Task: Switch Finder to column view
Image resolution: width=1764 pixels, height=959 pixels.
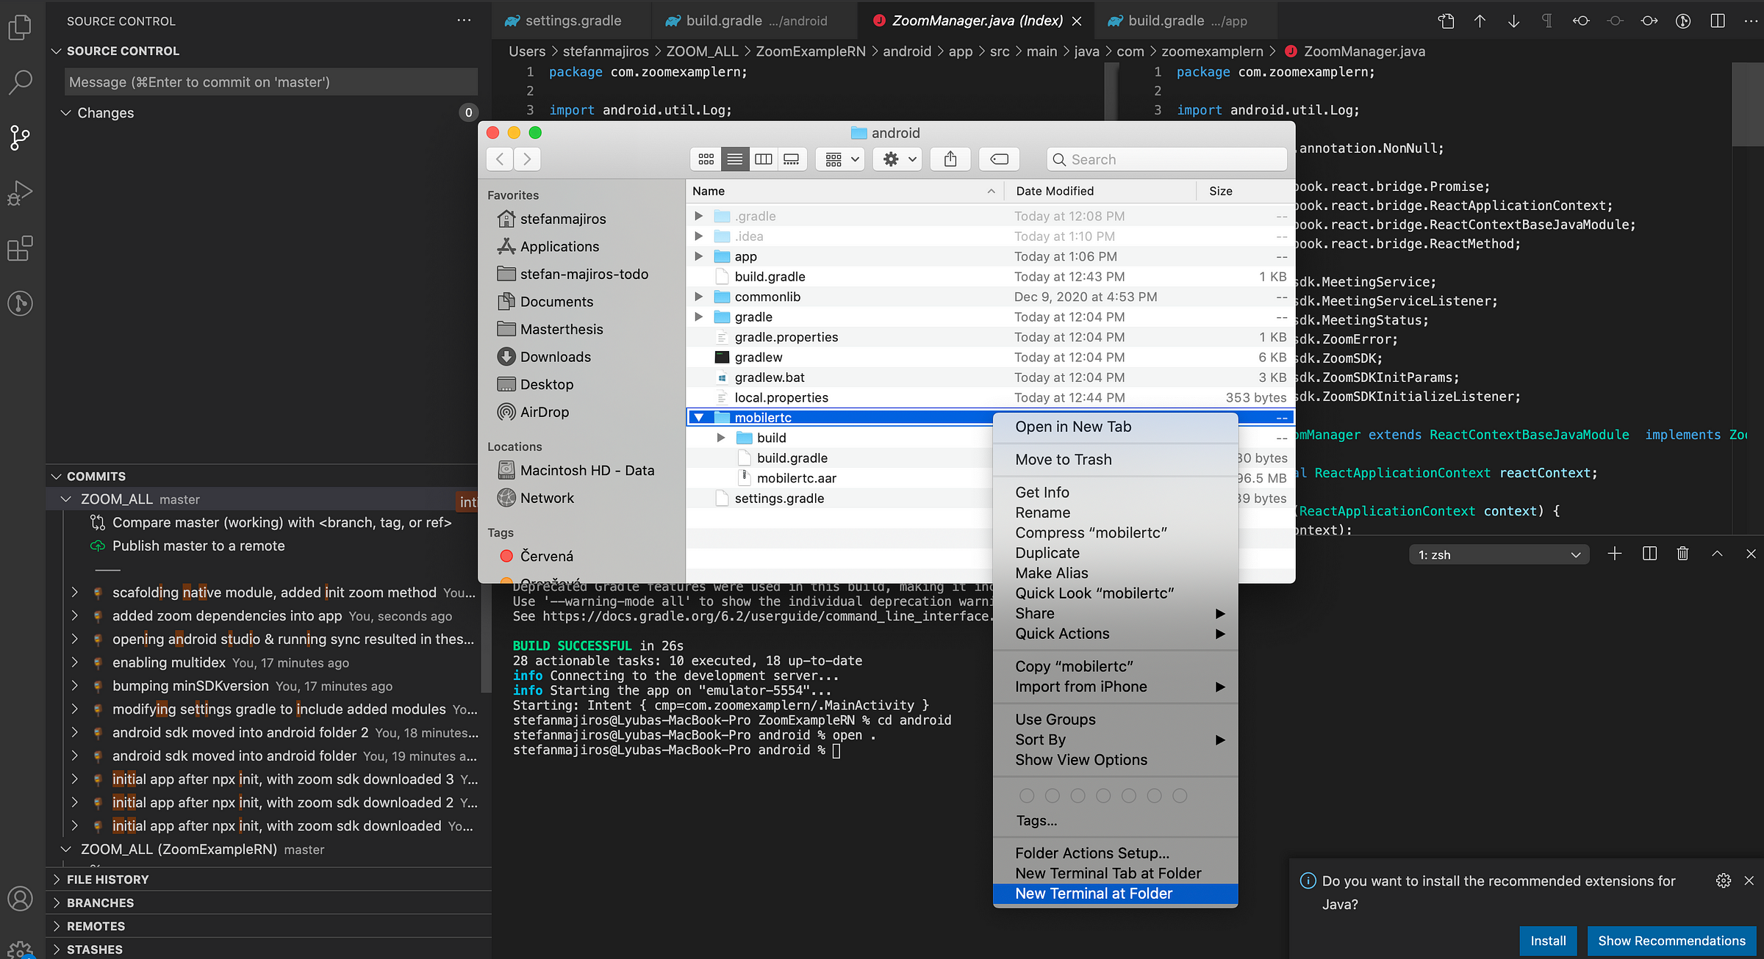Action: click(763, 159)
